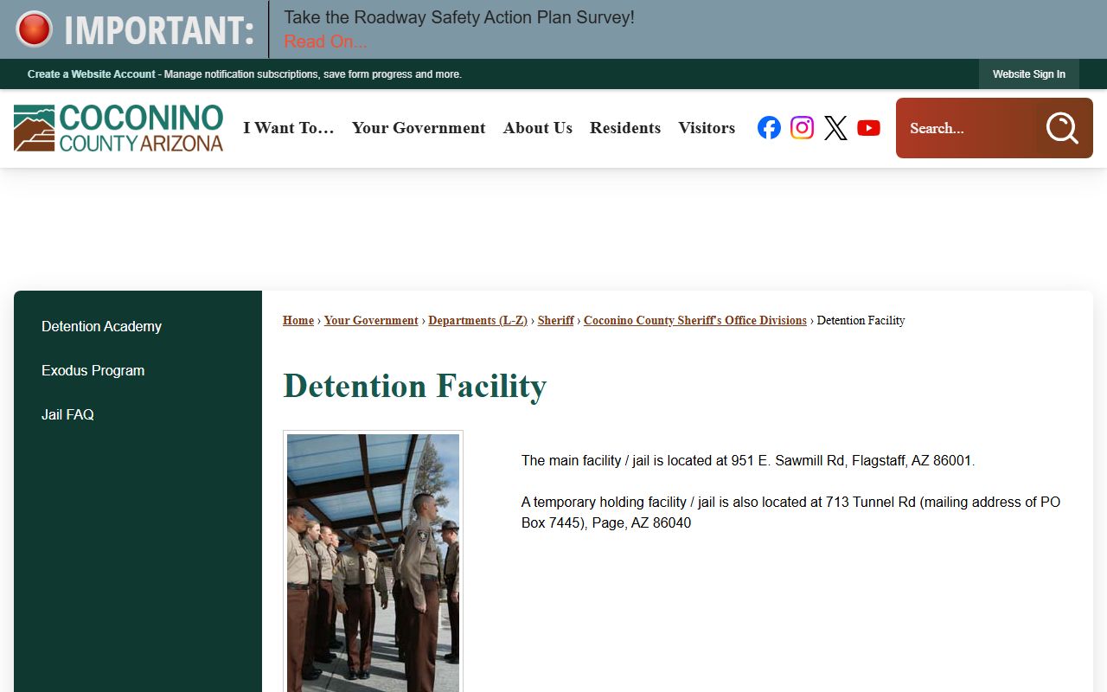This screenshot has height=692, width=1107.
Task: Open Coconino County Sheriff's Office Divisions breadcrumb
Action: [x=695, y=320]
